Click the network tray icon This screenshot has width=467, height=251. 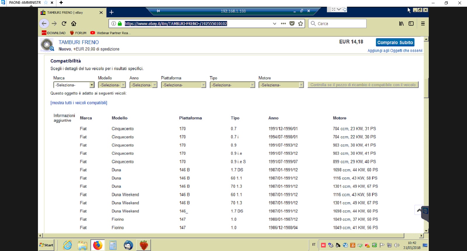[x=389, y=245]
